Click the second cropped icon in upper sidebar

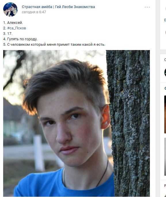(x=165, y=32)
